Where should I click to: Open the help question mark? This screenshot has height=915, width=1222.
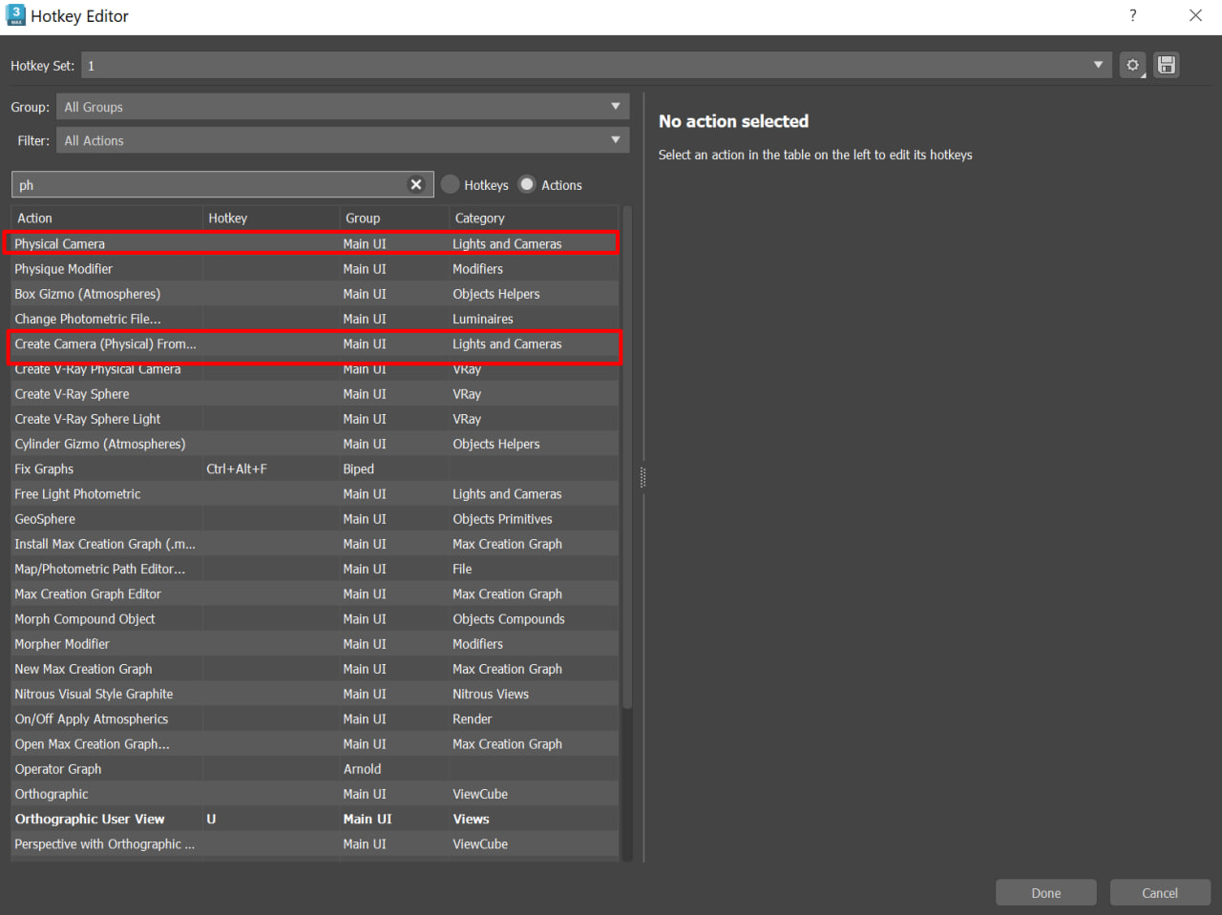click(x=1132, y=15)
